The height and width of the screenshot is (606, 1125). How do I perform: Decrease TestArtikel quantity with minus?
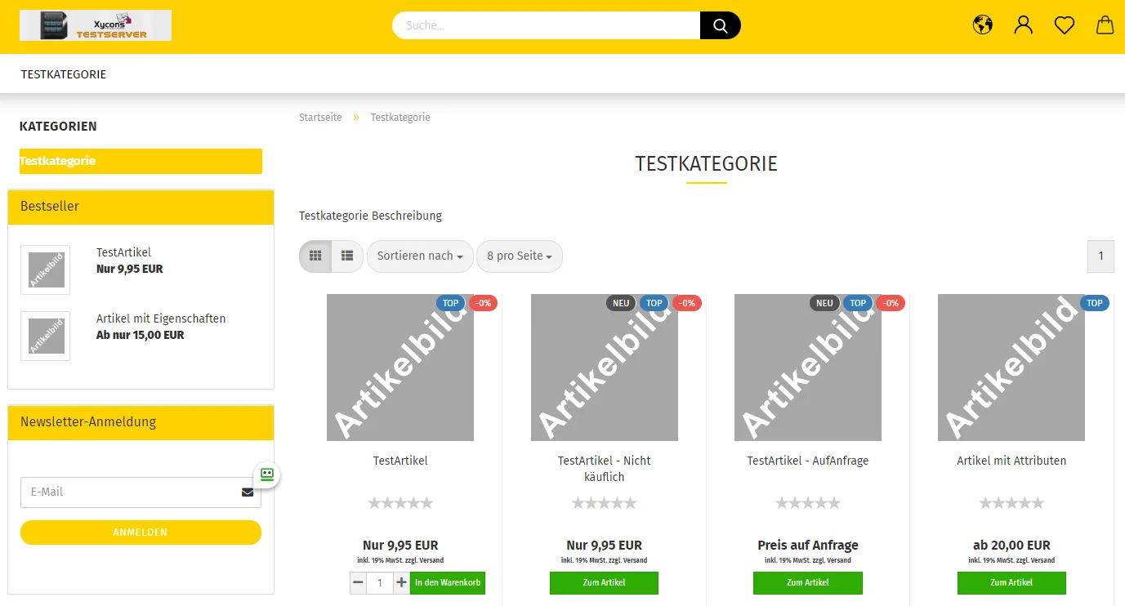point(358,583)
